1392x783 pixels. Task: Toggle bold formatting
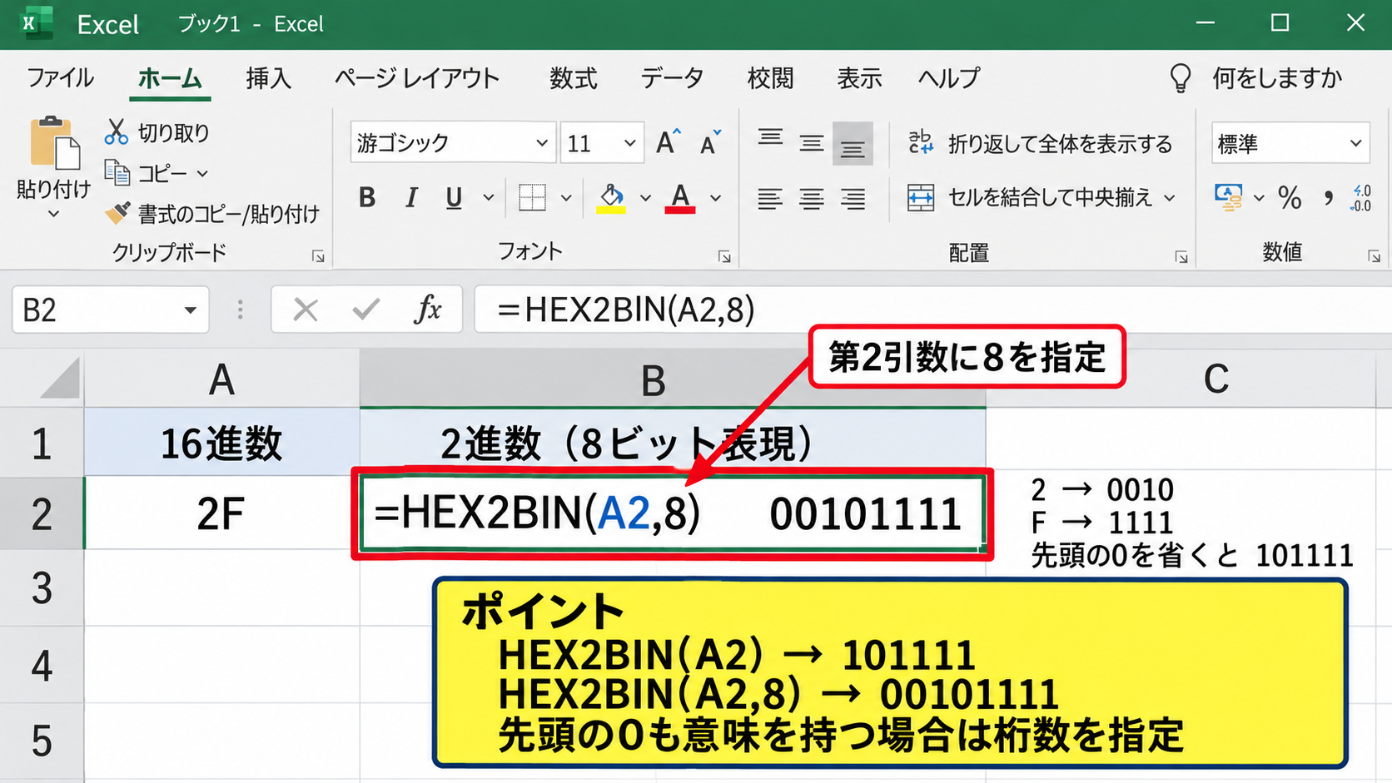[367, 198]
